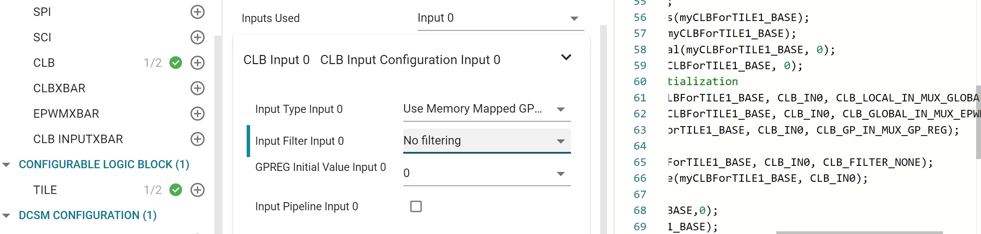Select the TILE module in the sidebar
981x234 pixels.
[x=45, y=190]
